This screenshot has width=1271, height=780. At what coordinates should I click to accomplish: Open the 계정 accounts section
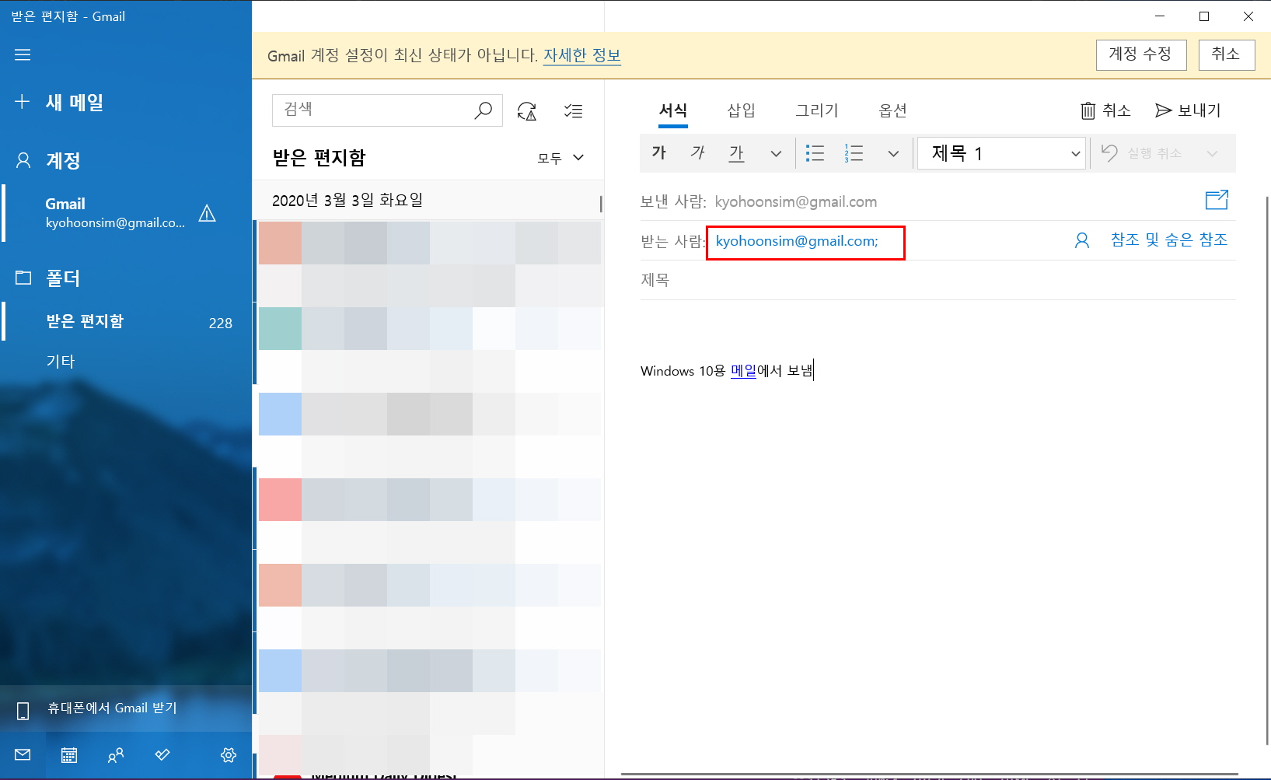[x=48, y=160]
